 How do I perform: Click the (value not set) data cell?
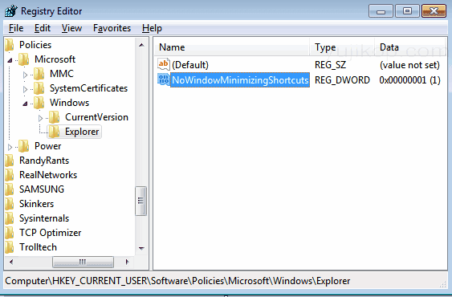(x=409, y=65)
